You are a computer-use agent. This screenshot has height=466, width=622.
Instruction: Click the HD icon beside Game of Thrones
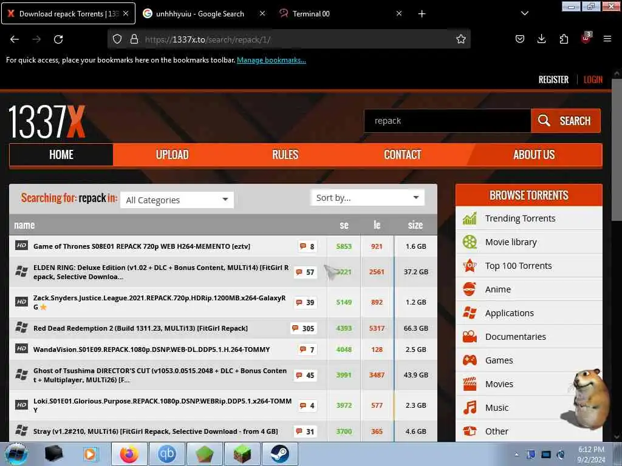click(21, 246)
